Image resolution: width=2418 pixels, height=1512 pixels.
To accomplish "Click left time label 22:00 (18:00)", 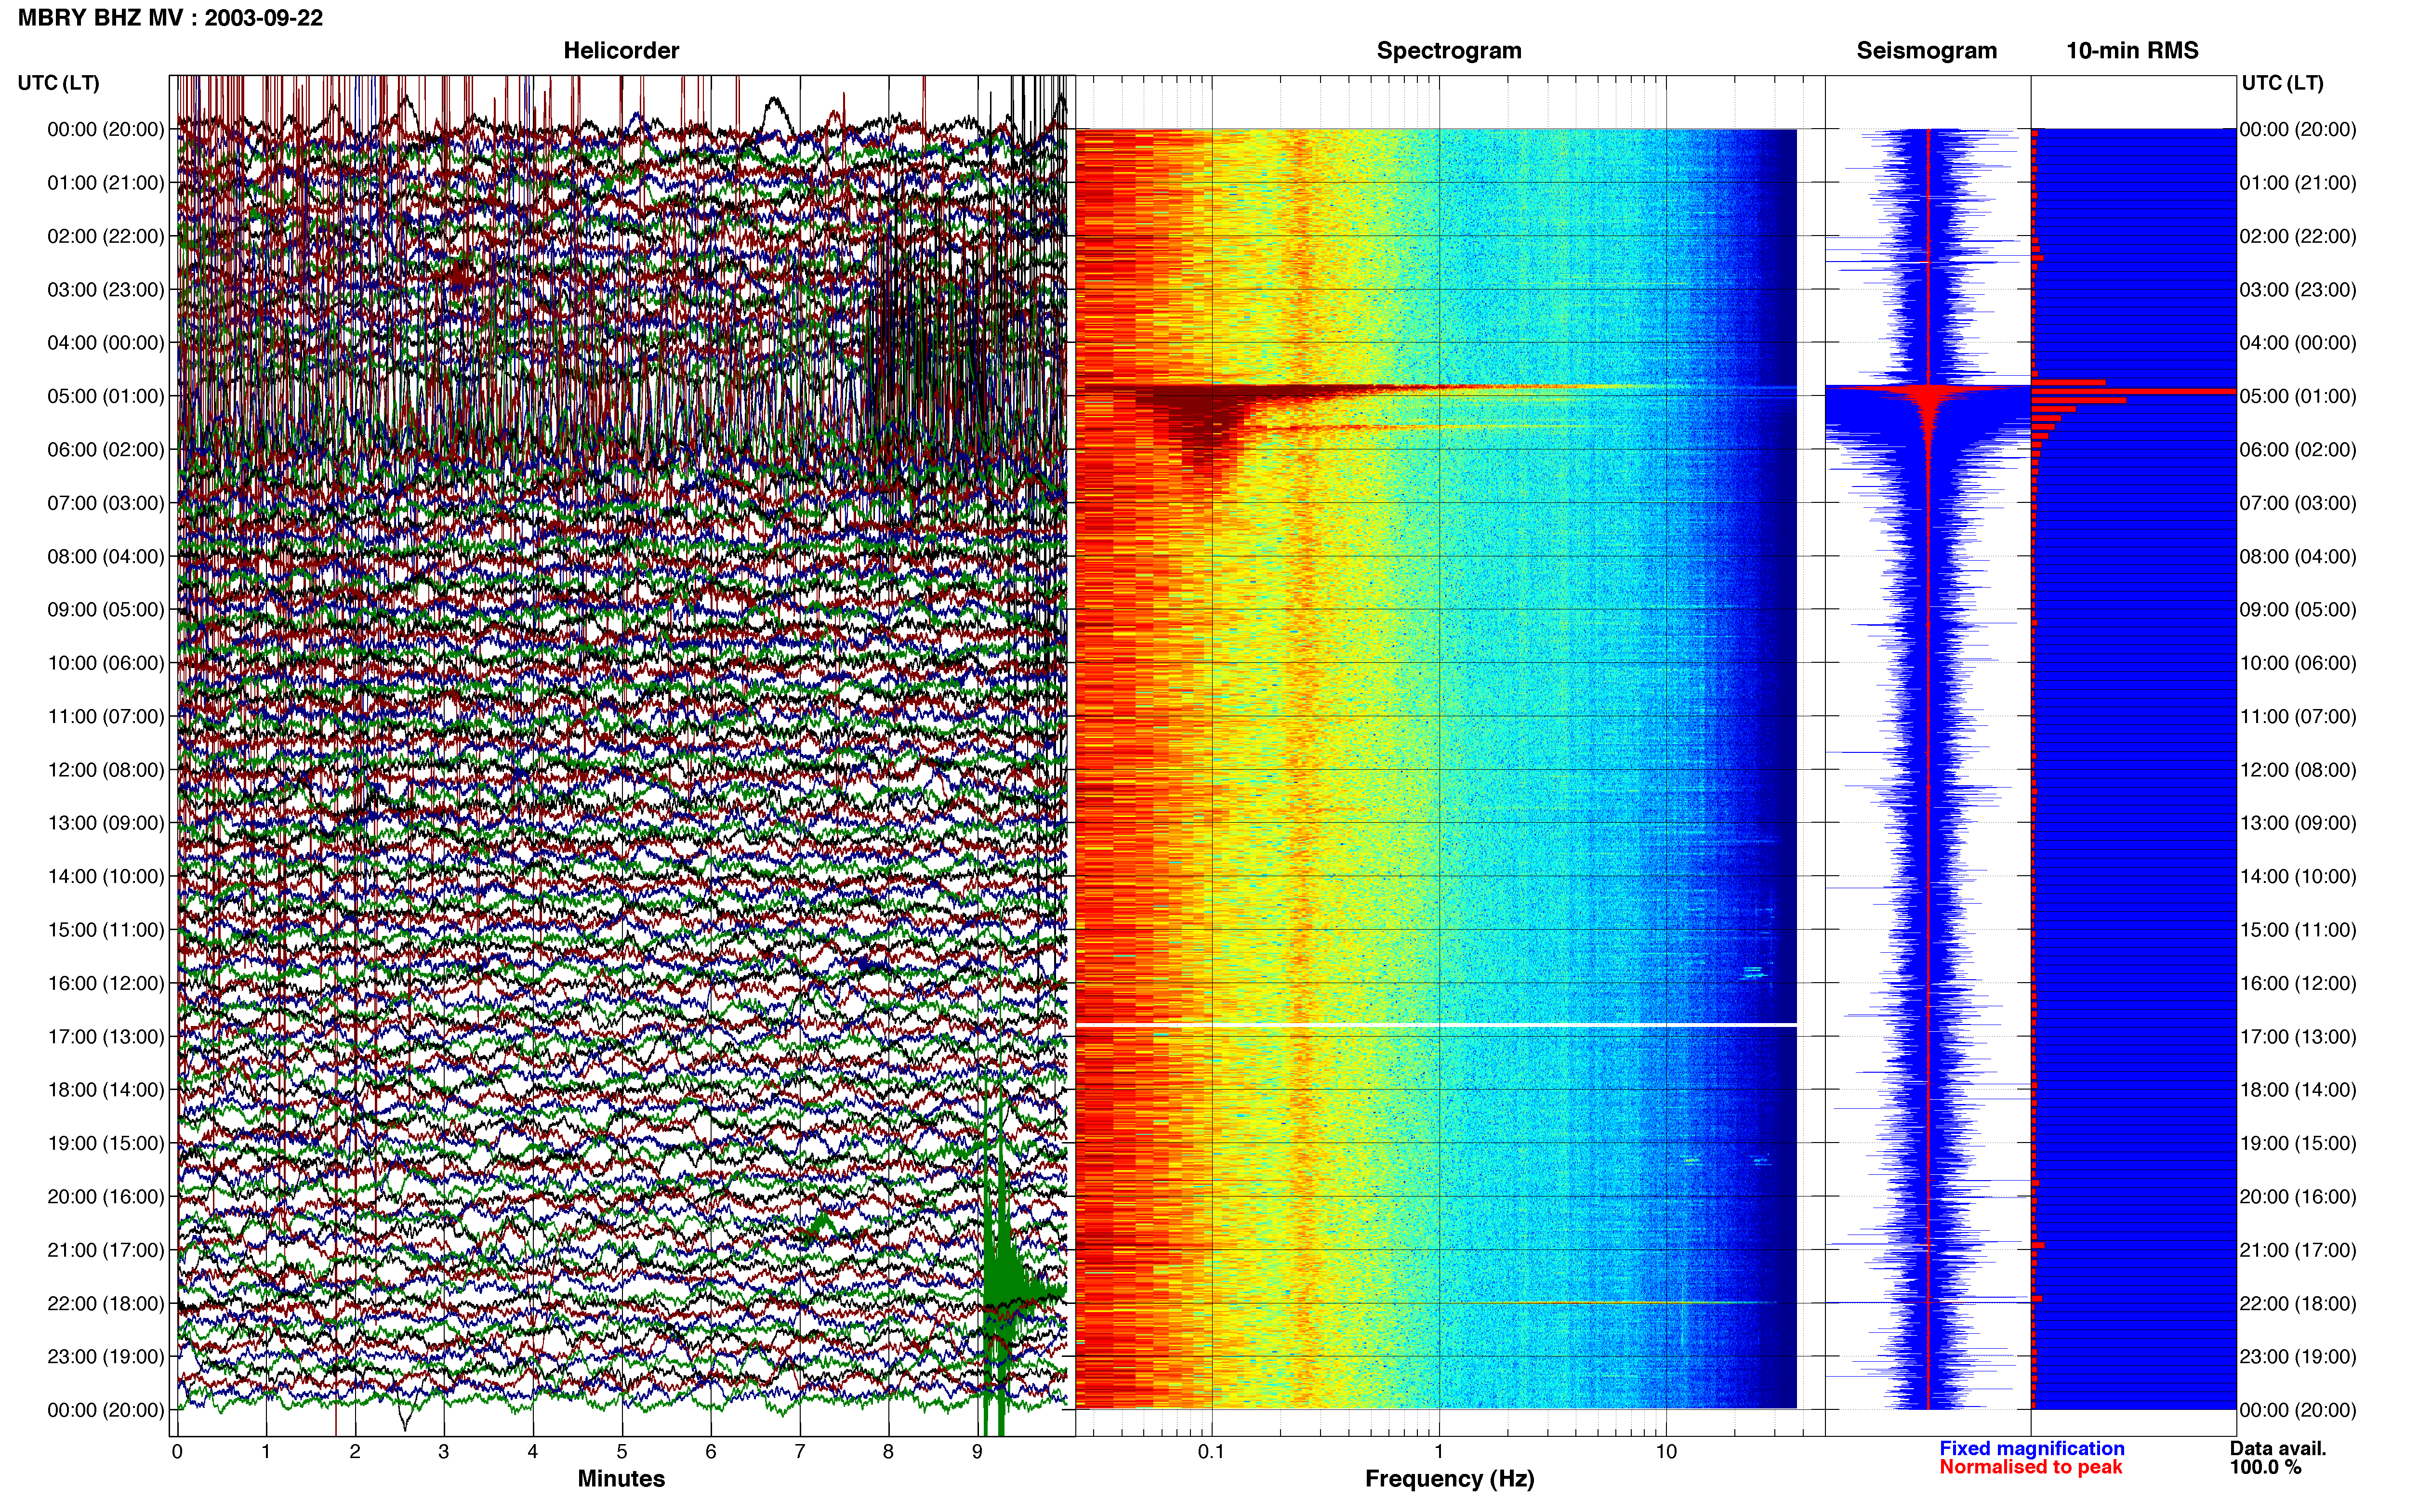I will coord(106,1304).
